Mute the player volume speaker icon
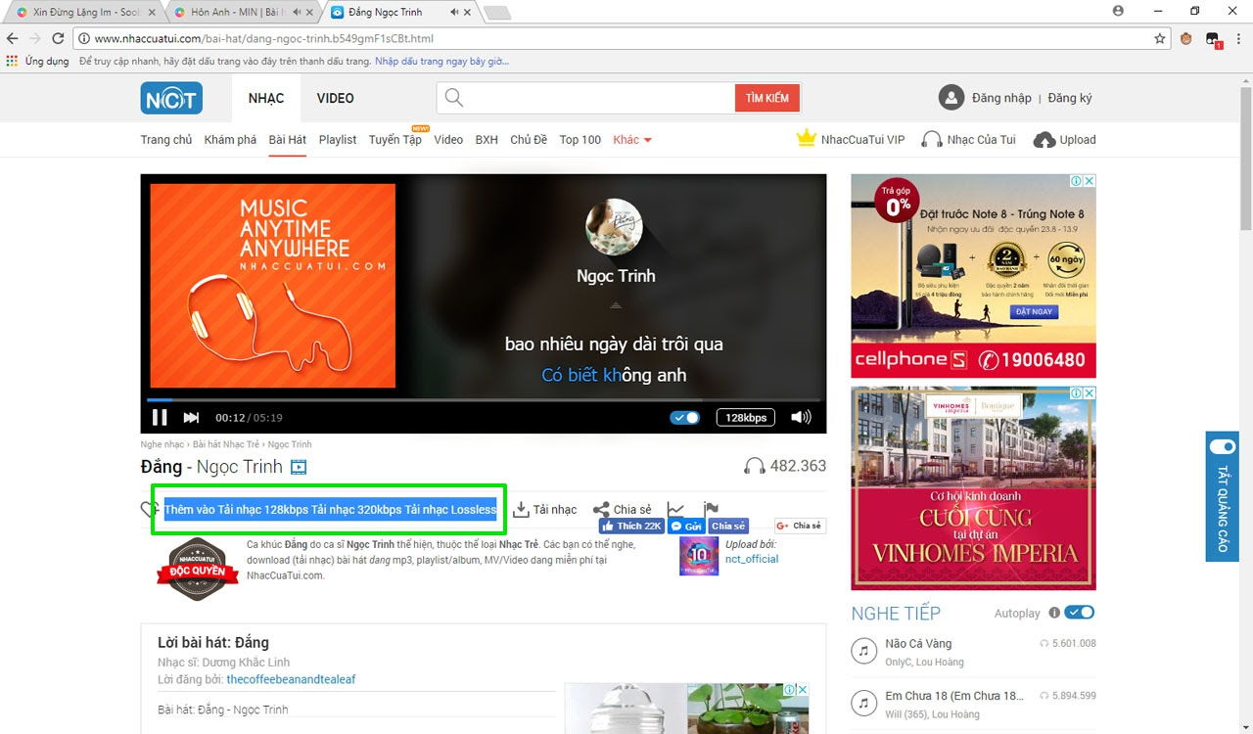1253x734 pixels. (x=801, y=417)
